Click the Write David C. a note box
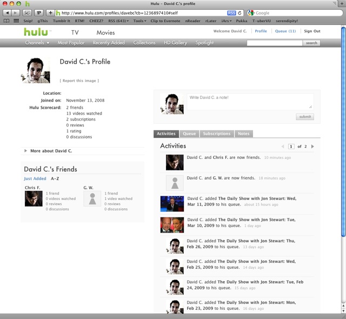Screen dimensions: 346x319 [250, 102]
